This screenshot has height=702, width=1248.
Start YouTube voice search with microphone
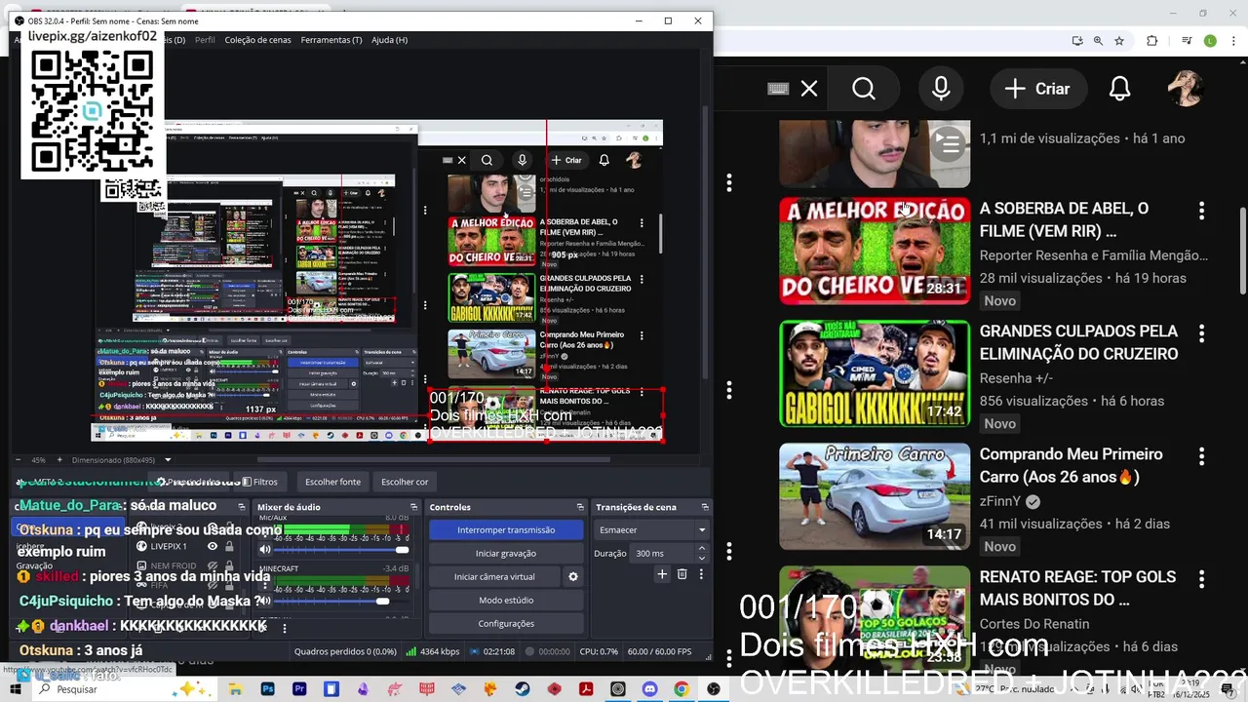941,89
